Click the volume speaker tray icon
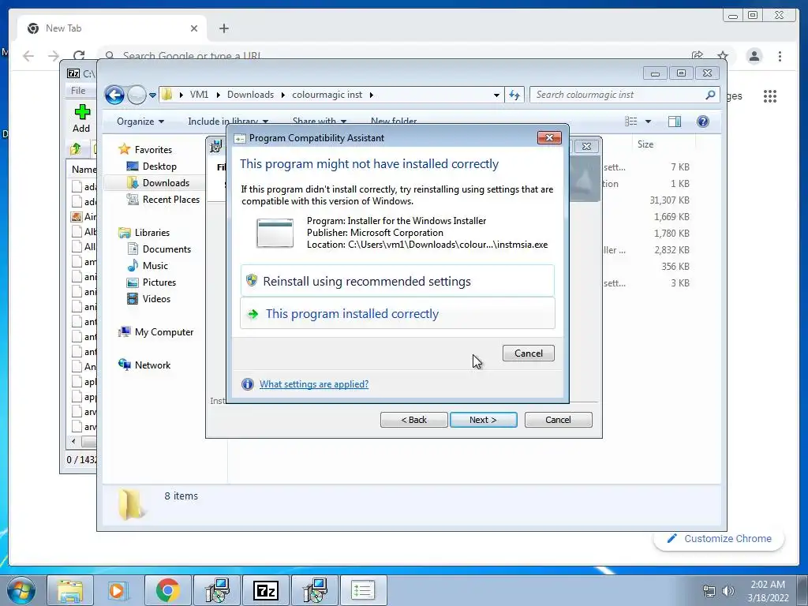The width and height of the screenshot is (808, 606). tap(728, 590)
